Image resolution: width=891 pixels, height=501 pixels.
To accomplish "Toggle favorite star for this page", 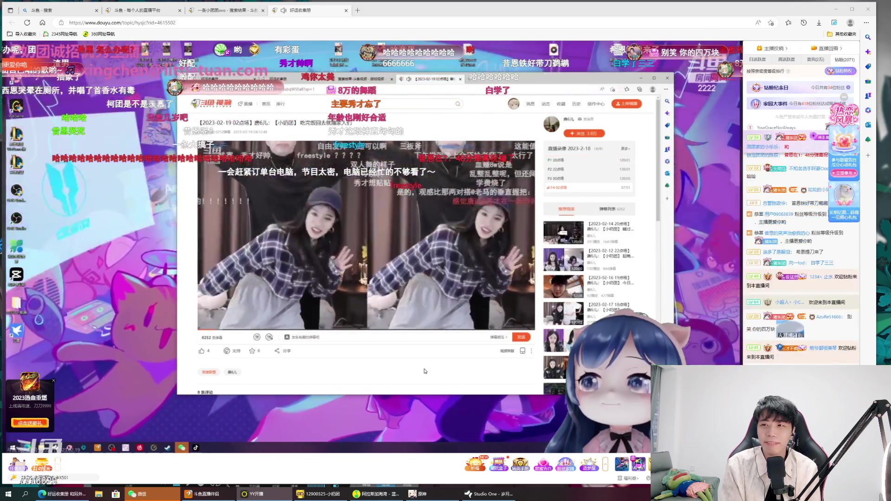I will (x=771, y=22).
